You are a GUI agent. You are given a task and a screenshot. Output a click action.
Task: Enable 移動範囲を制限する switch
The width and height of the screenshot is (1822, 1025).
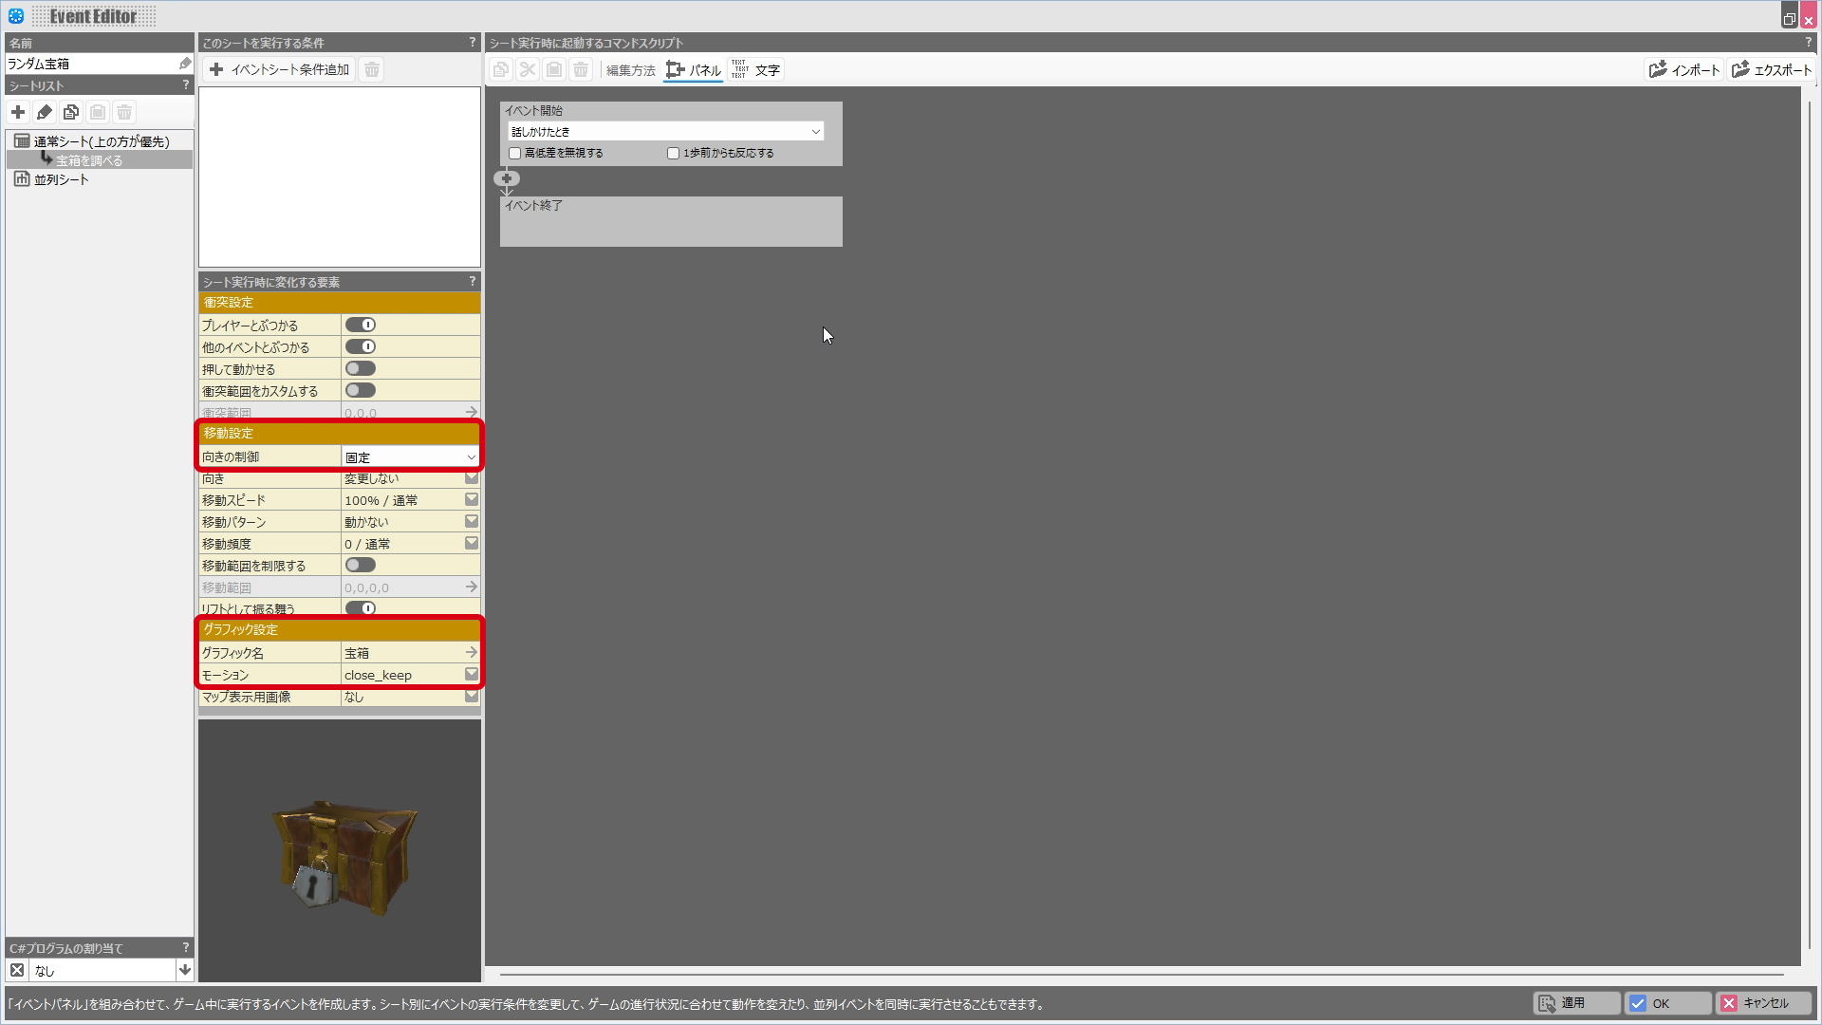click(x=361, y=565)
